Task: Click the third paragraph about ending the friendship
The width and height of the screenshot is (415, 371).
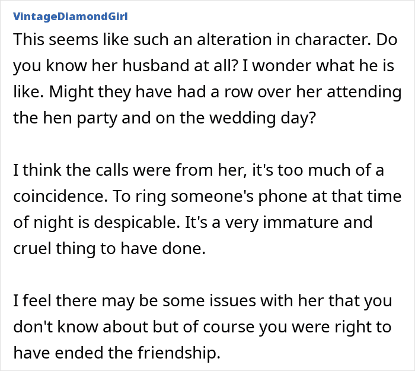Action: point(202,327)
